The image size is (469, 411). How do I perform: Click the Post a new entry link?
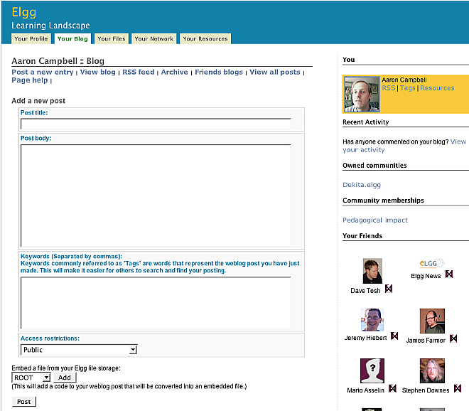[x=43, y=72]
